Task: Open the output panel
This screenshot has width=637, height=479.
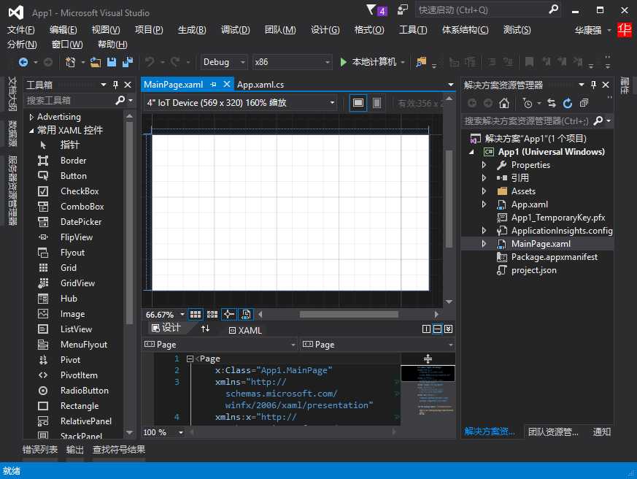Action: pyautogui.click(x=74, y=450)
